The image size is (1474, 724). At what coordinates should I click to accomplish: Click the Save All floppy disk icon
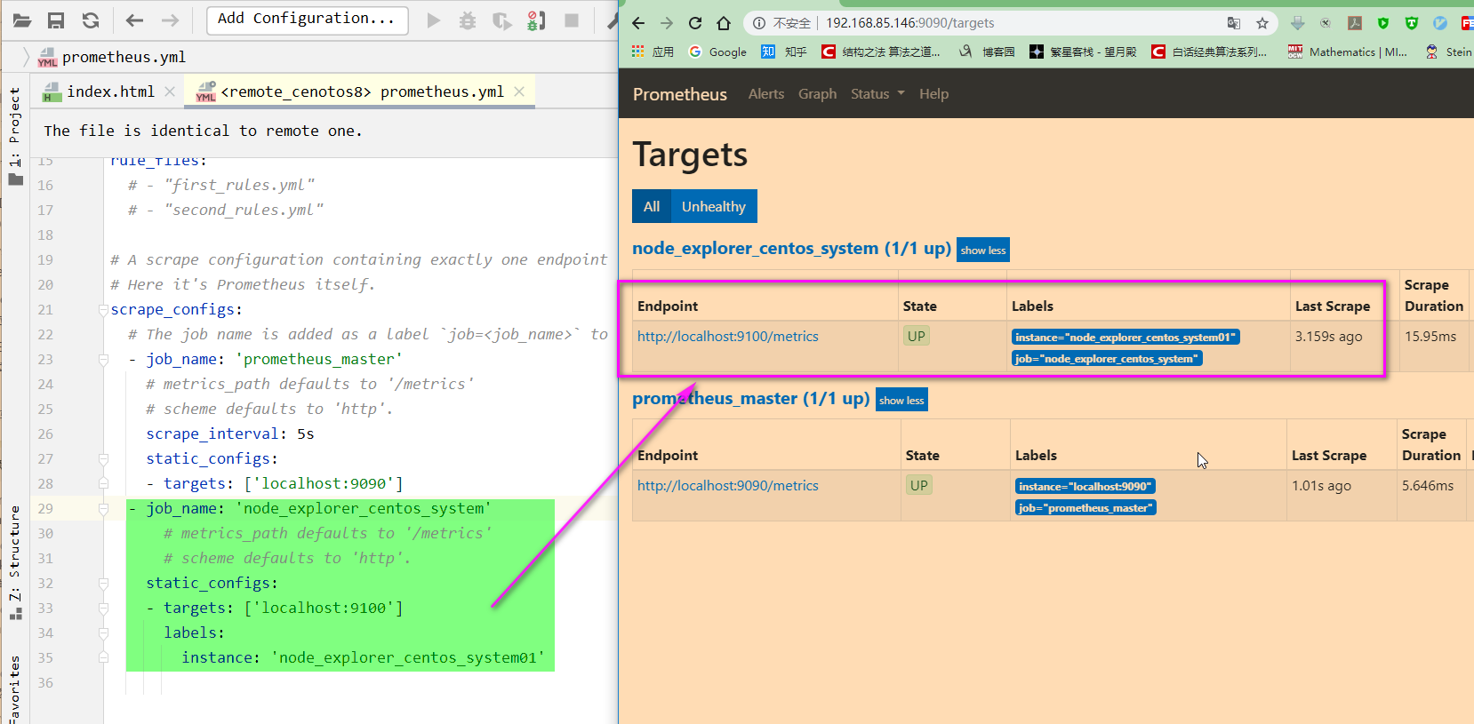[56, 20]
